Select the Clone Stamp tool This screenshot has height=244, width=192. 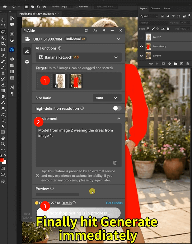click(x=3, y=73)
